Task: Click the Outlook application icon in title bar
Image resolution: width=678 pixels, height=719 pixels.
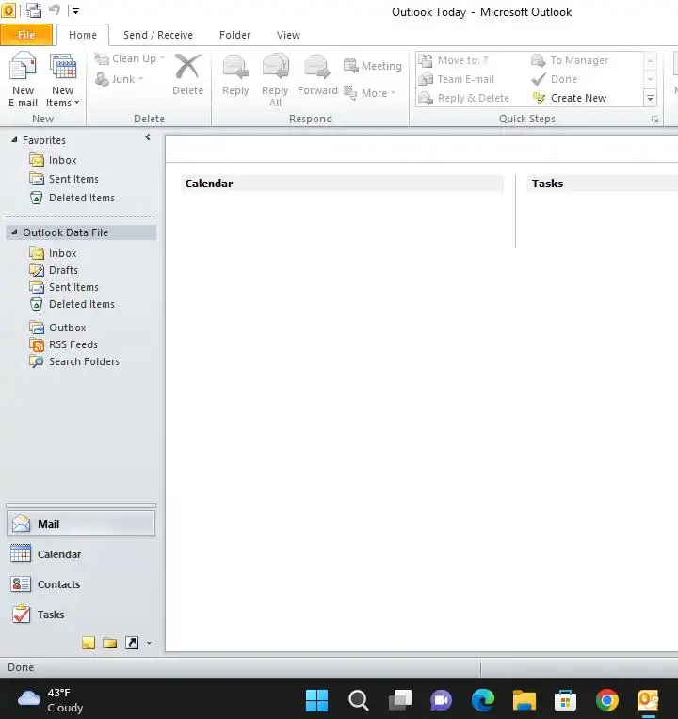Action: [8, 9]
